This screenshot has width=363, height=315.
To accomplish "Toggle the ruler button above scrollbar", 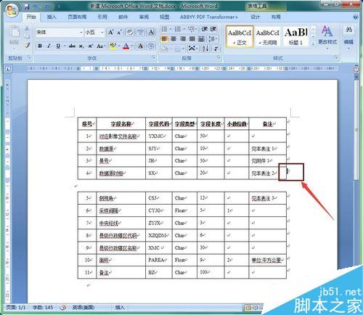I will point(356,69).
